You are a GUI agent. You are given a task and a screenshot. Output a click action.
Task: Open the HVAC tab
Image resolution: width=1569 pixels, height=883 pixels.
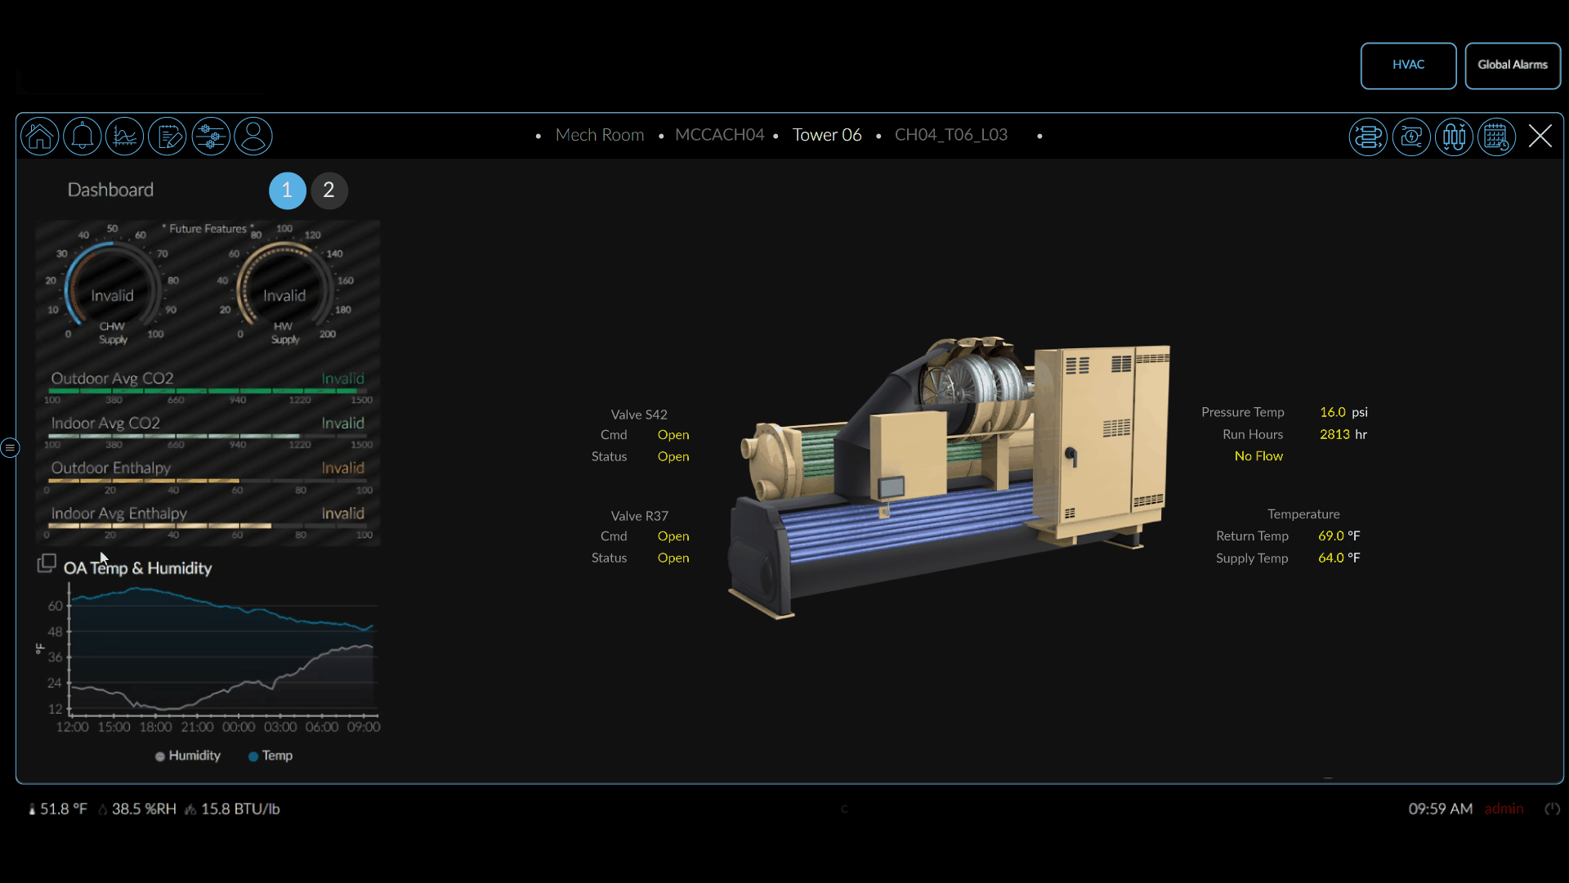coord(1408,65)
